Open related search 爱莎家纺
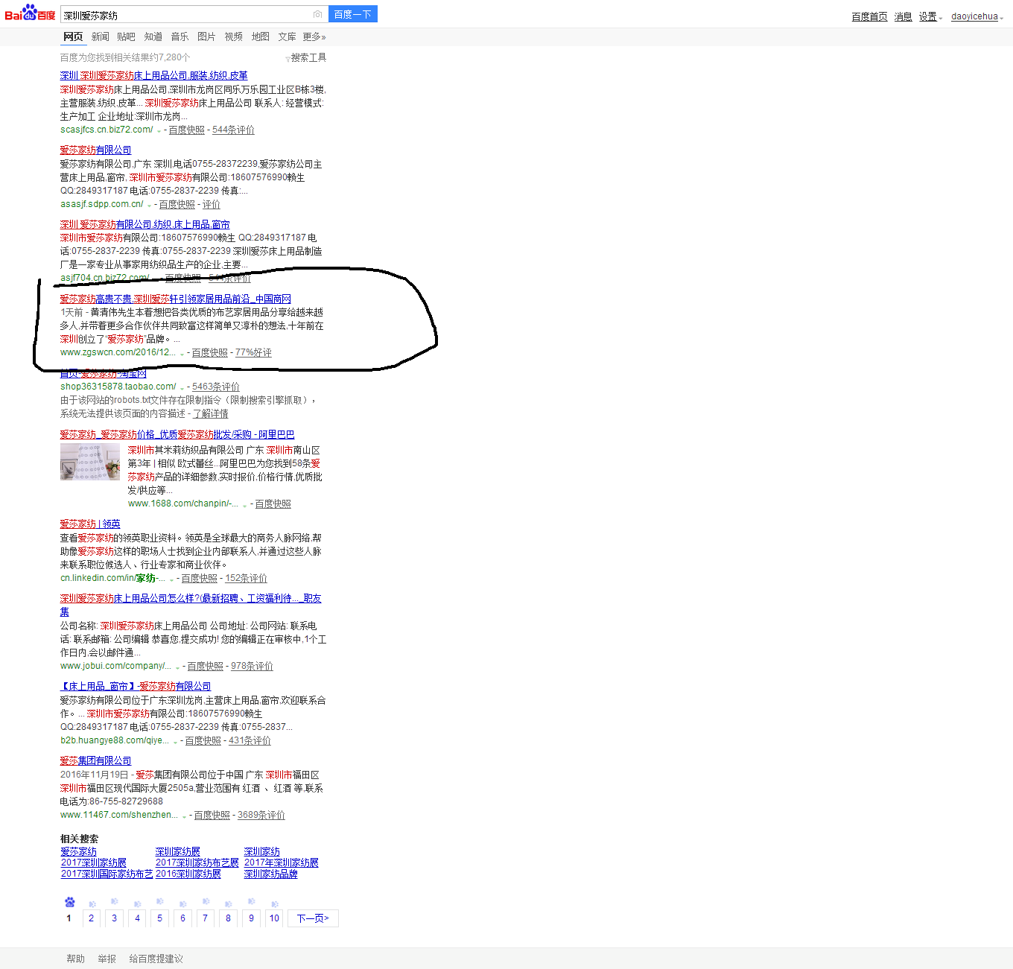Screen dimensions: 1013x969 click(79, 851)
